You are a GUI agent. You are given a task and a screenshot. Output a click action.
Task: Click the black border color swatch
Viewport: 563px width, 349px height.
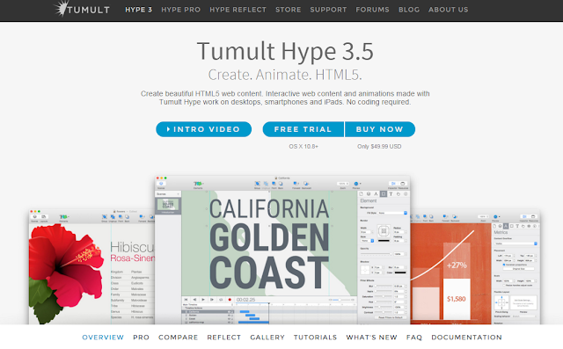click(x=384, y=241)
